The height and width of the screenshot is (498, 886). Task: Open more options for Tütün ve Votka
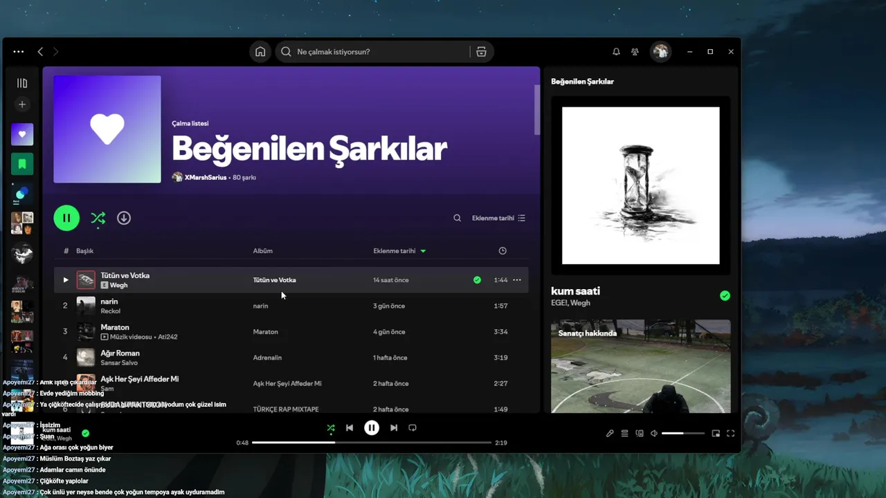516,280
